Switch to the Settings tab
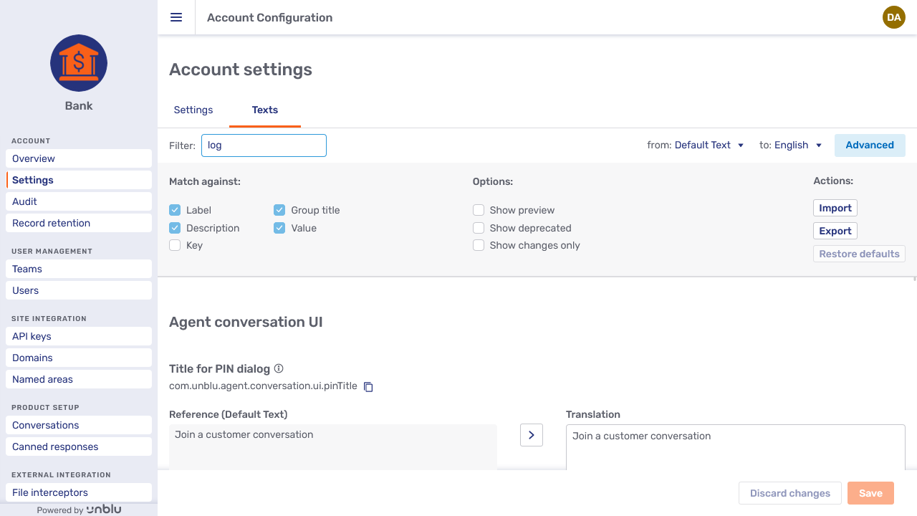The image size is (917, 516). 193,110
